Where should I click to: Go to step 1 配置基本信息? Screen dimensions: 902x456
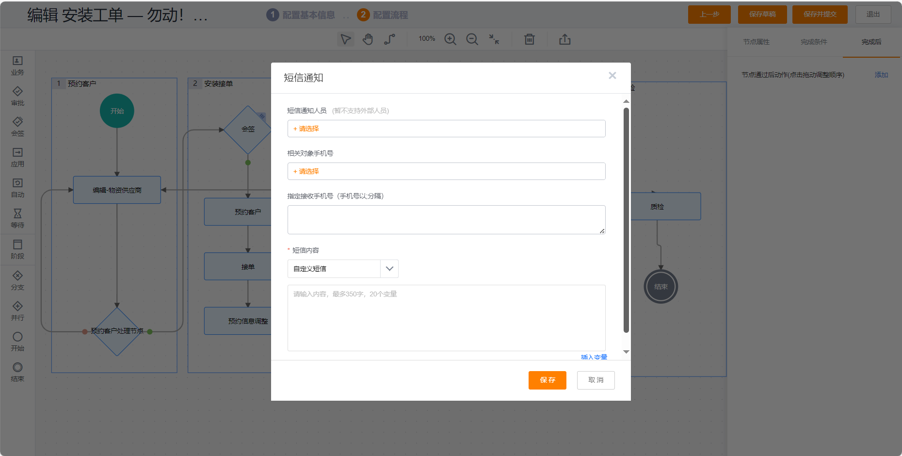[301, 15]
